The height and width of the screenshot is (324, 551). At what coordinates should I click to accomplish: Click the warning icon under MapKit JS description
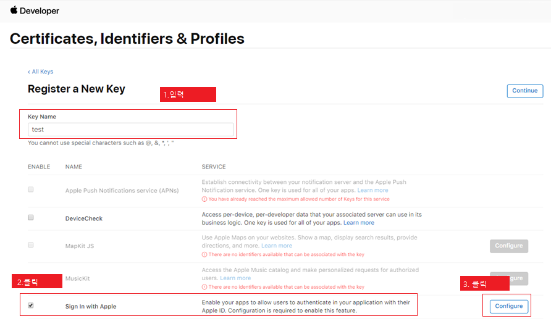[x=204, y=254]
